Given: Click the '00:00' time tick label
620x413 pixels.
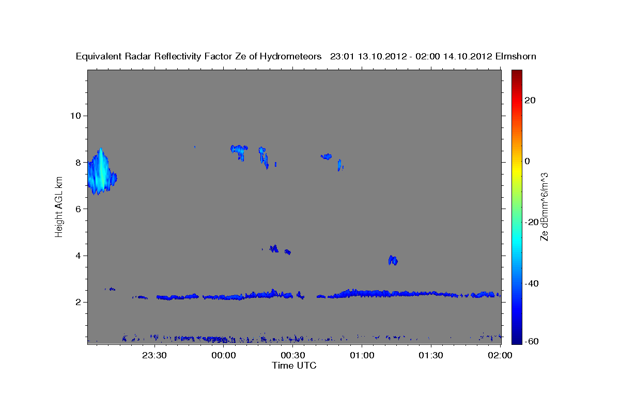Looking at the screenshot, I should pos(224,355).
